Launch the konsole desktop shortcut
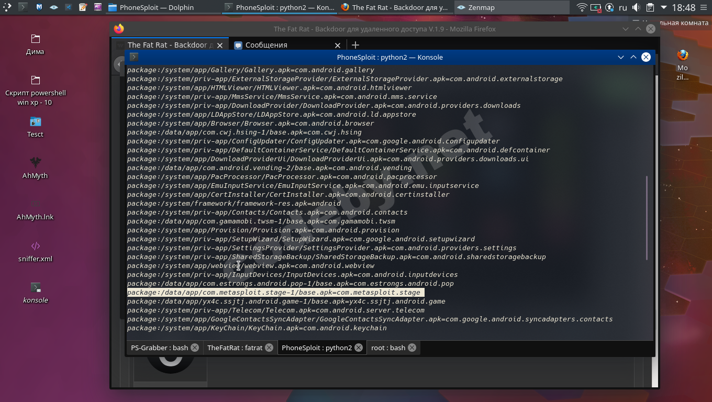Screen dimensions: 712x402 click(x=35, y=293)
